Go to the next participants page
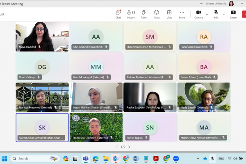The image size is (246, 164). [129, 147]
